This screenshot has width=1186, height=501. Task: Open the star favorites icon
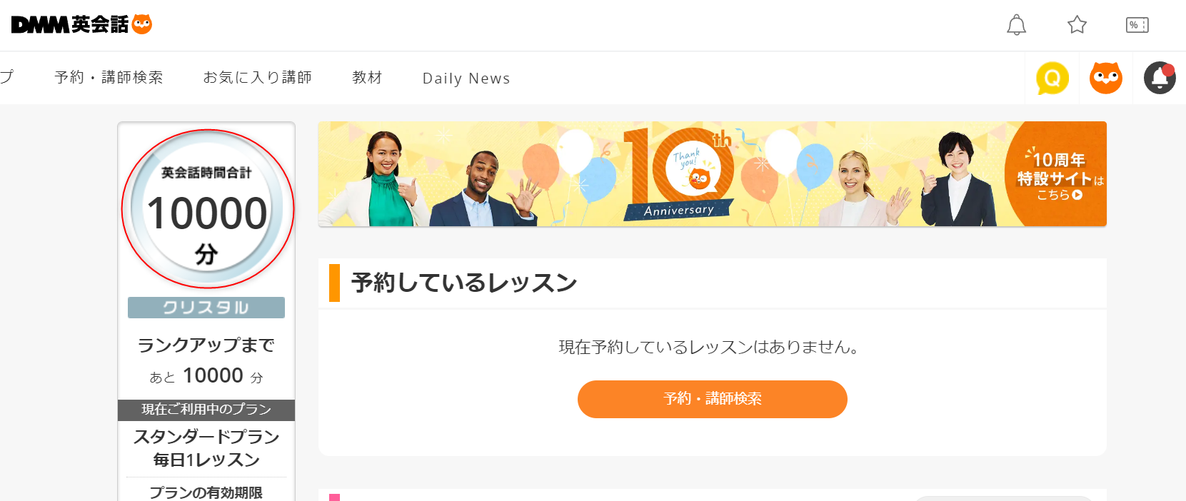click(1077, 25)
